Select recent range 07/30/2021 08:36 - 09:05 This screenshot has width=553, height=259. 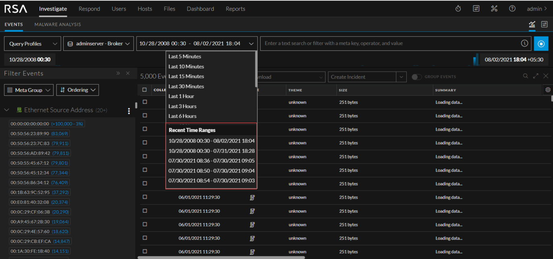[x=211, y=161]
